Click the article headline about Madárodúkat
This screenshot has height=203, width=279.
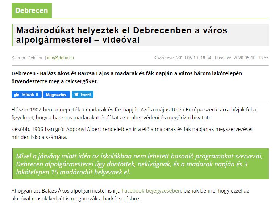(x=122, y=35)
